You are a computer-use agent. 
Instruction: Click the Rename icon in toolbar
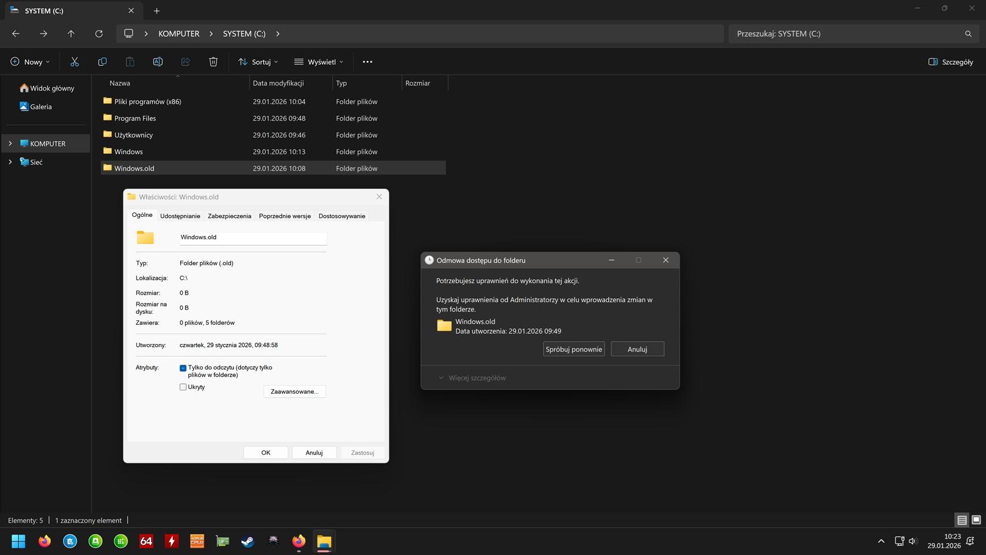[x=157, y=62]
